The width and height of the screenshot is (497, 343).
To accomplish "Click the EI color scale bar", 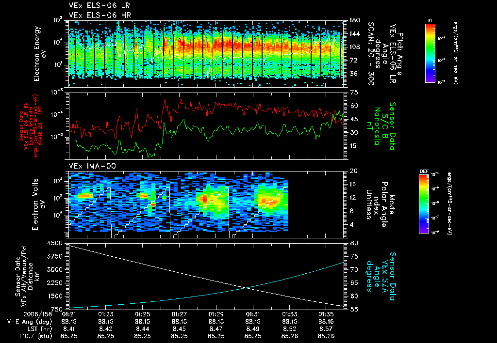I will click(x=430, y=53).
